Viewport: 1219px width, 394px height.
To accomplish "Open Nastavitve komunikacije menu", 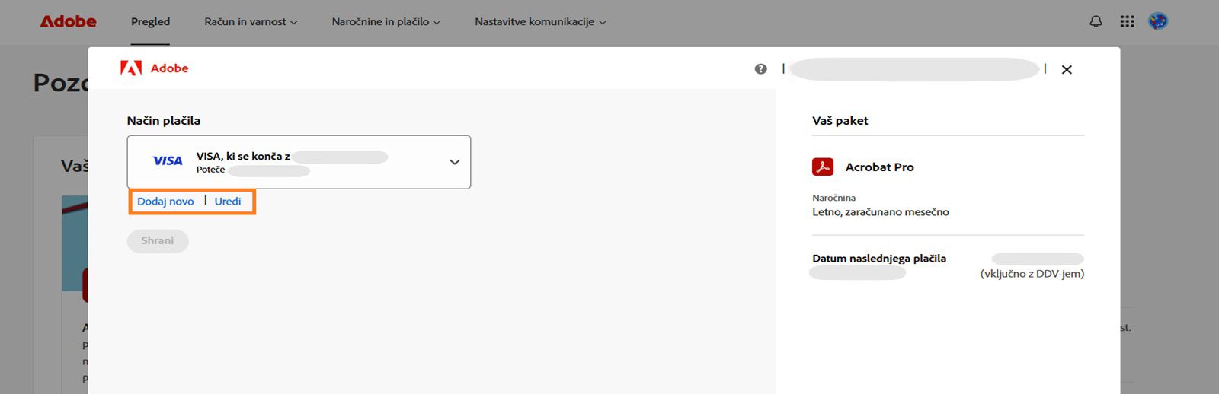I will click(x=541, y=21).
